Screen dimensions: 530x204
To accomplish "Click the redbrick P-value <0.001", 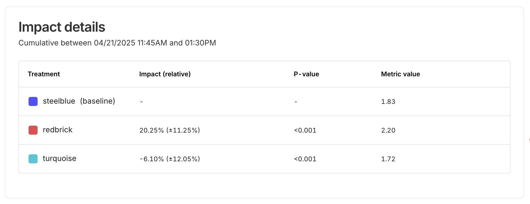I will (305, 130).
